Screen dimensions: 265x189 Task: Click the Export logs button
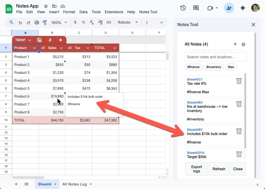pos(196,169)
